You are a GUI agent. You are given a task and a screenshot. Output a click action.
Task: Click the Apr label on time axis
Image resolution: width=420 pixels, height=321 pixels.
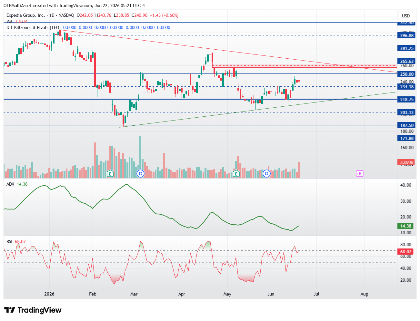[x=182, y=294]
